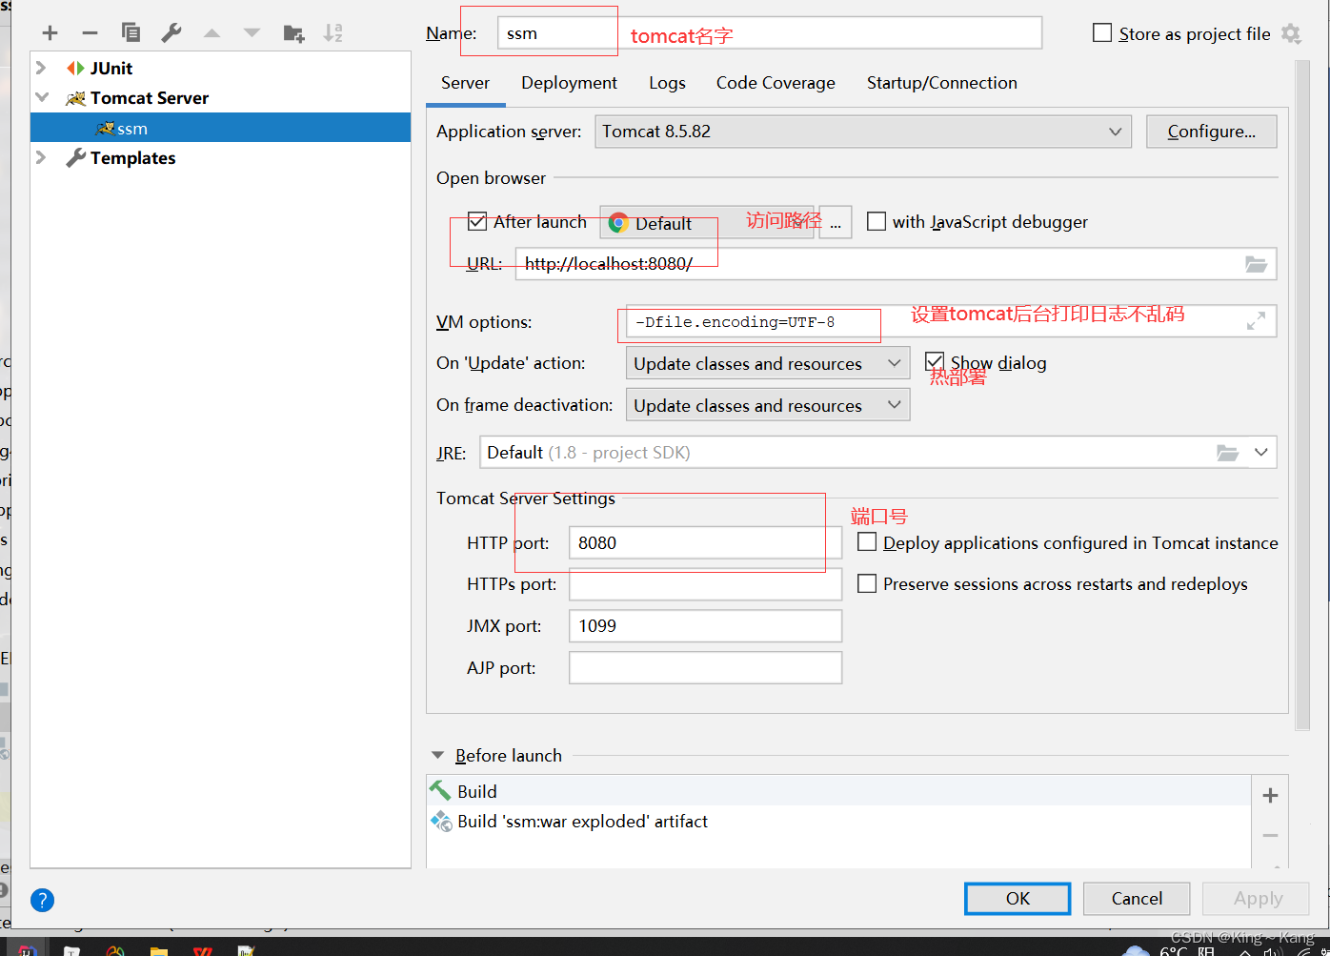Confirm with the OK button

click(x=1018, y=898)
